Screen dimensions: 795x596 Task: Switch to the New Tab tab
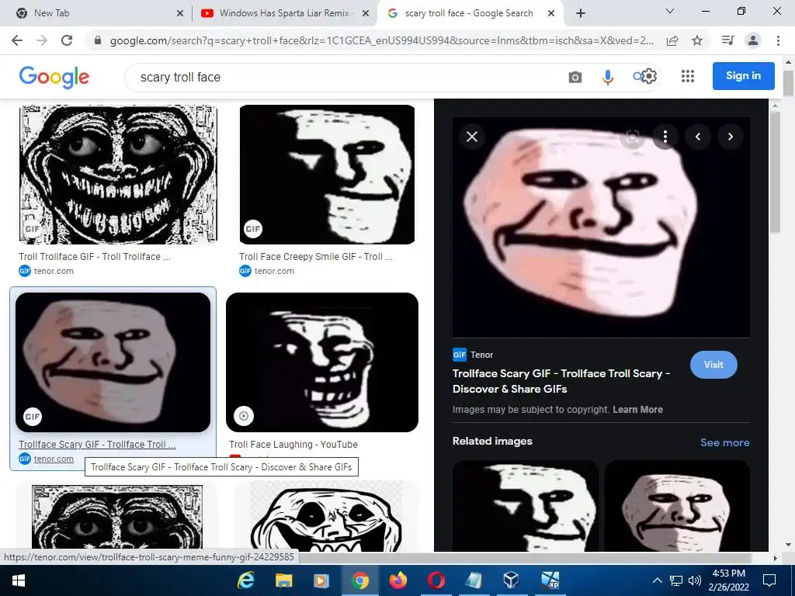(96, 14)
